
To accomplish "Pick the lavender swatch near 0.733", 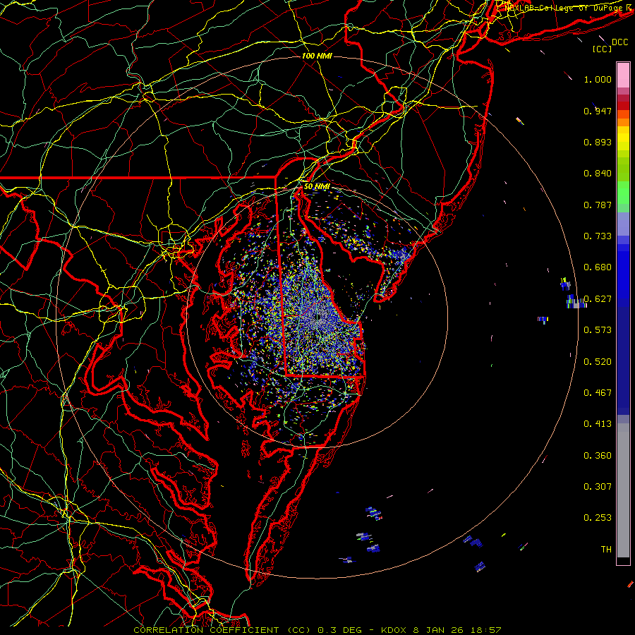I will pyautogui.click(x=623, y=224).
